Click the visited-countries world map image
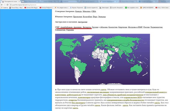Screen dimensions: 170x111 [x=103, y=59]
